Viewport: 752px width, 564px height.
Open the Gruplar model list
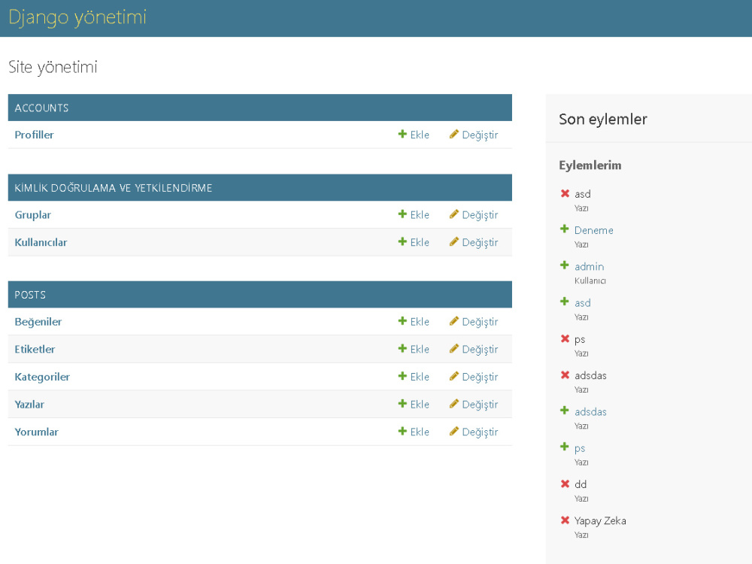tap(32, 215)
